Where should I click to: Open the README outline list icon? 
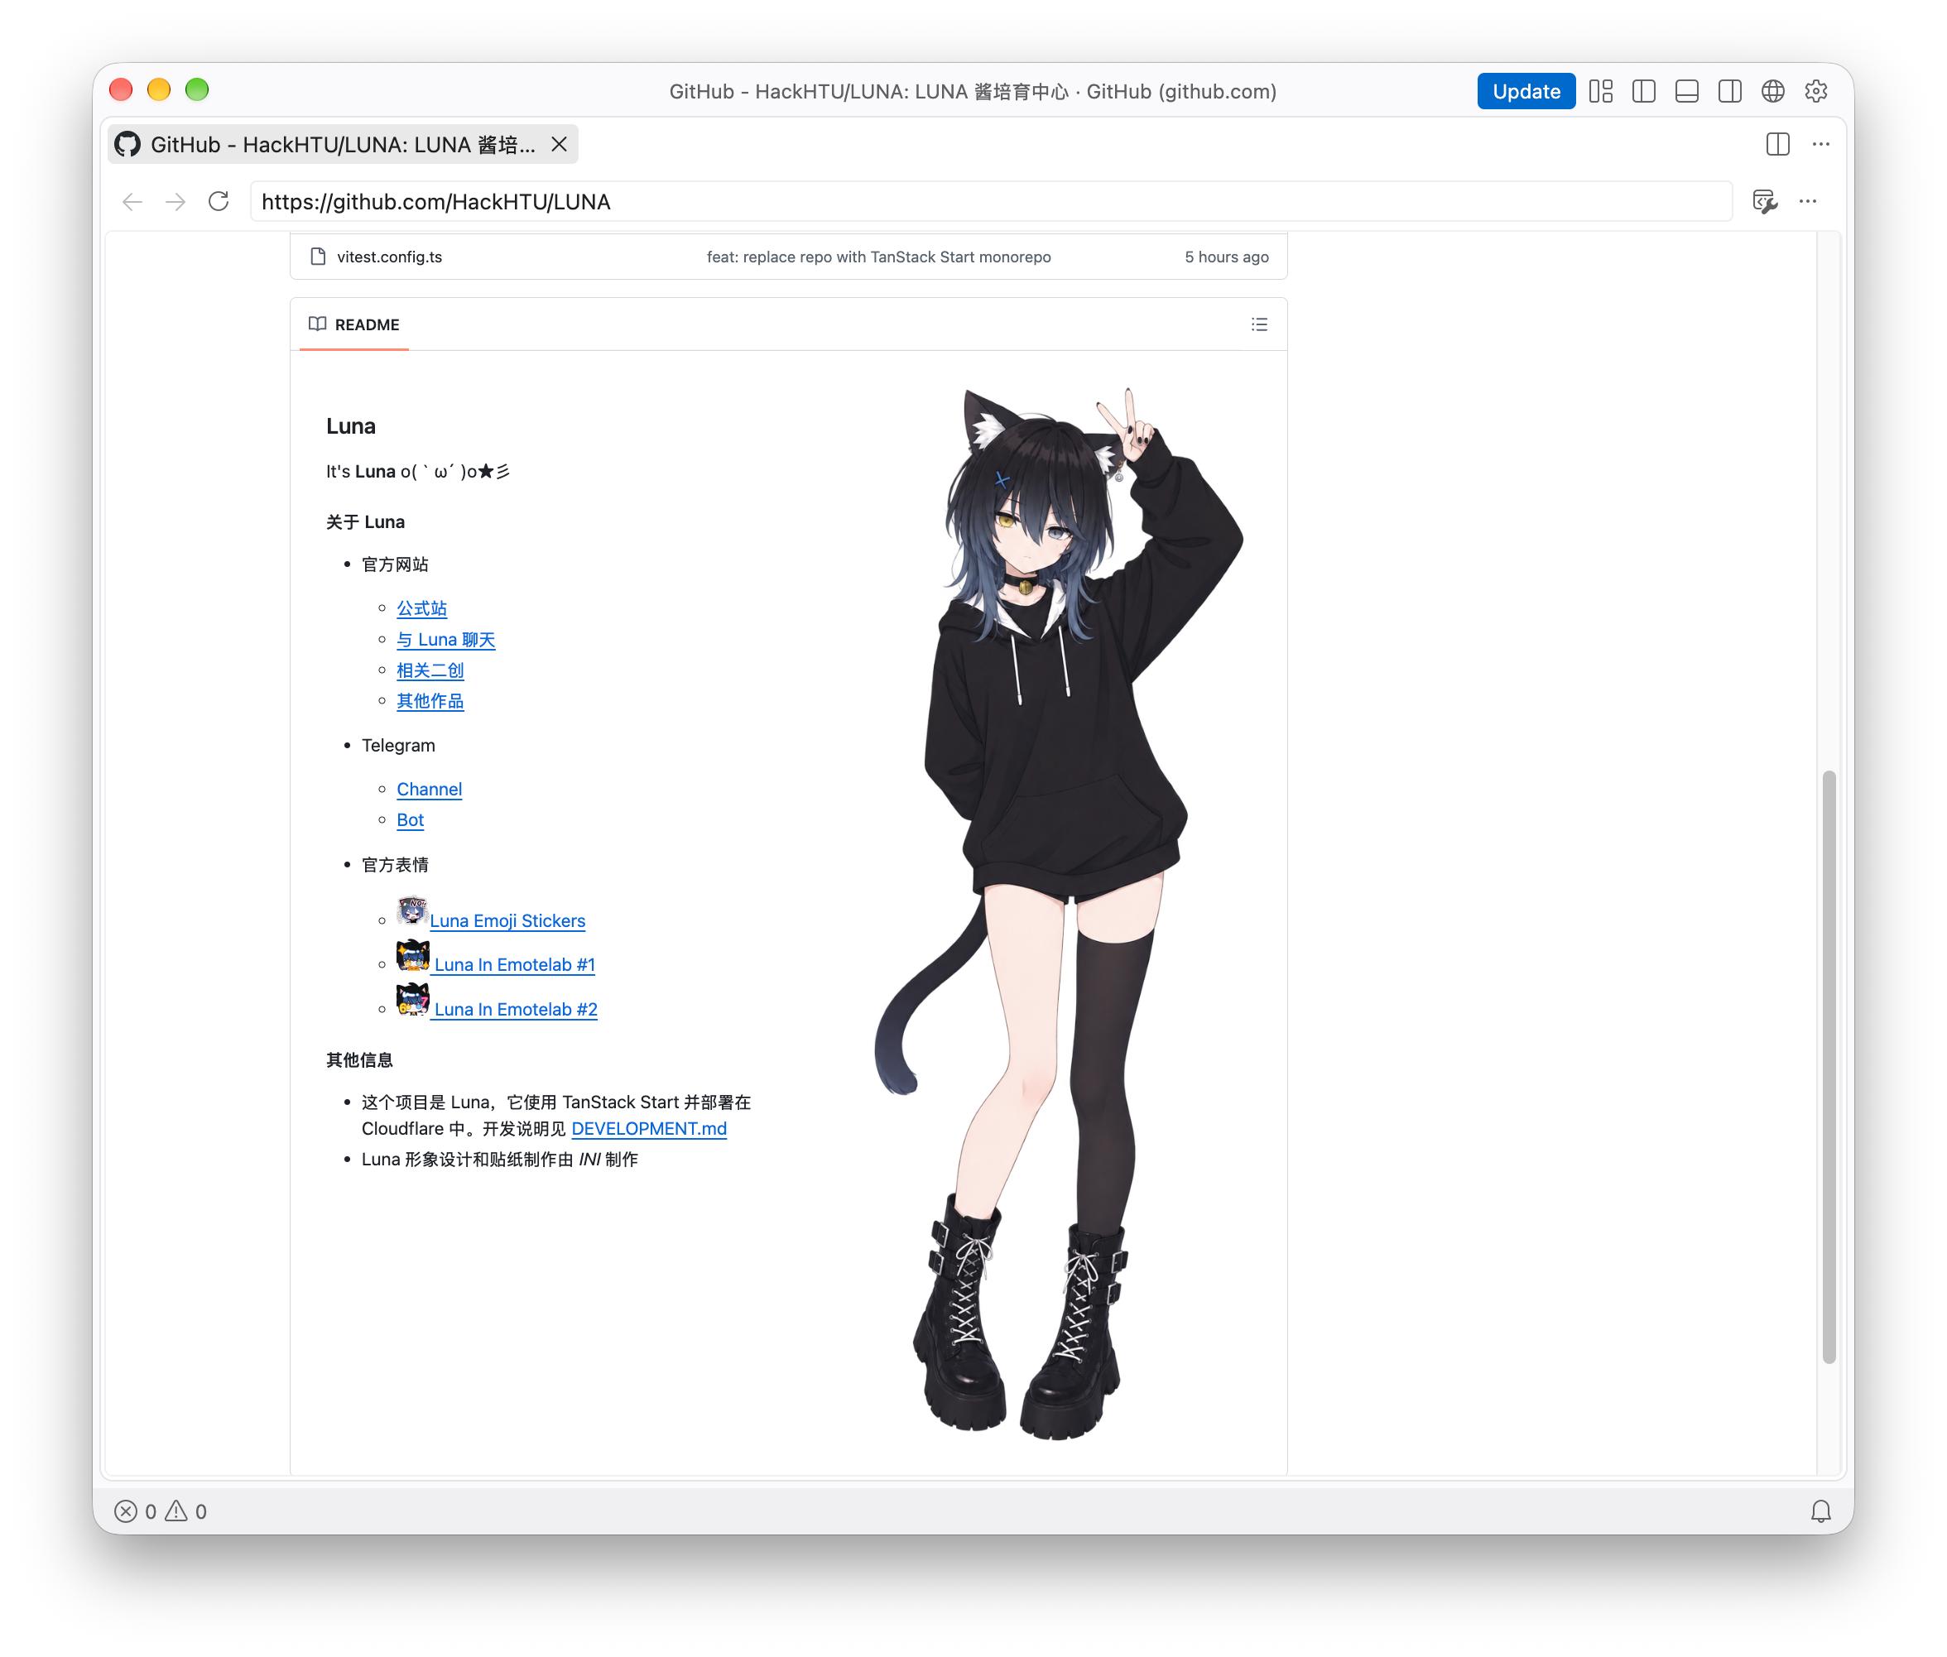pyautogui.click(x=1259, y=325)
